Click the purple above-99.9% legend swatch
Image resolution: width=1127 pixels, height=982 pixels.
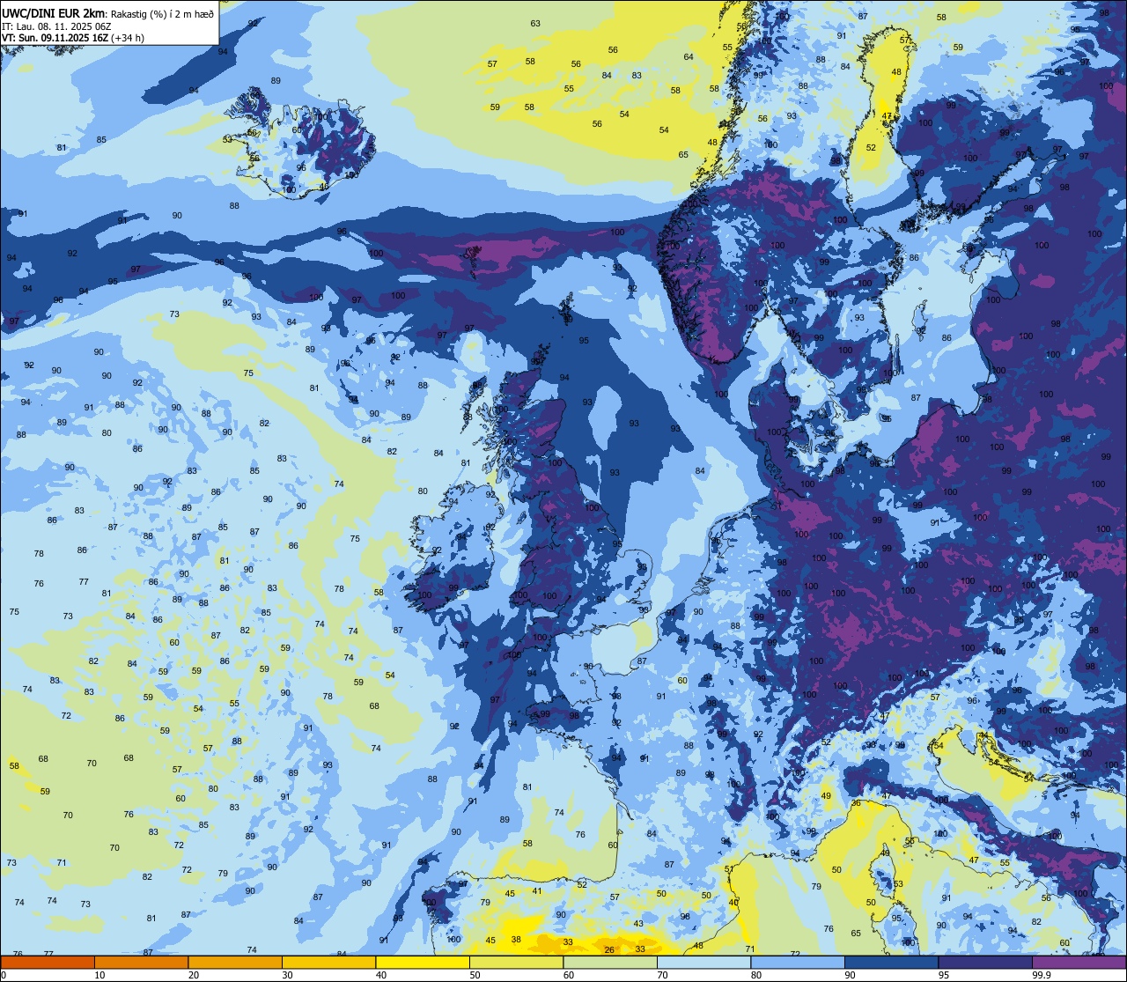1079,962
